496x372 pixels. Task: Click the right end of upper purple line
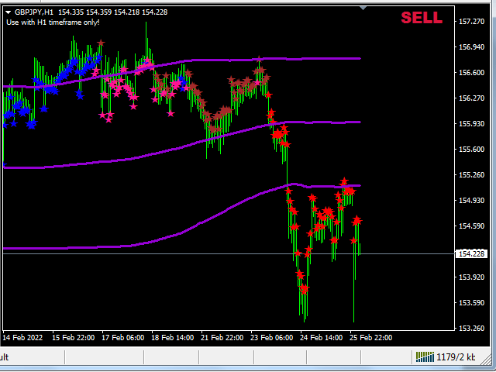tap(359, 59)
